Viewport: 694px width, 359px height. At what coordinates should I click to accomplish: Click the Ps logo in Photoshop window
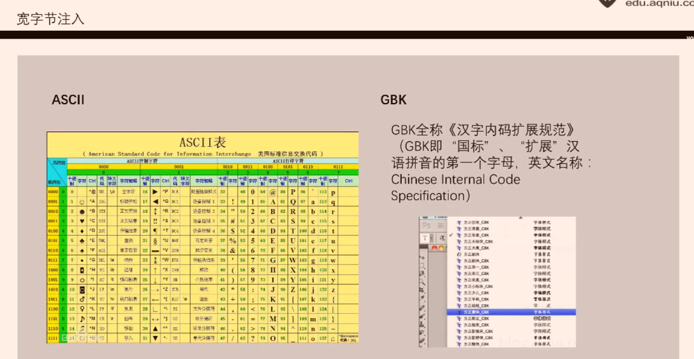pos(426,225)
